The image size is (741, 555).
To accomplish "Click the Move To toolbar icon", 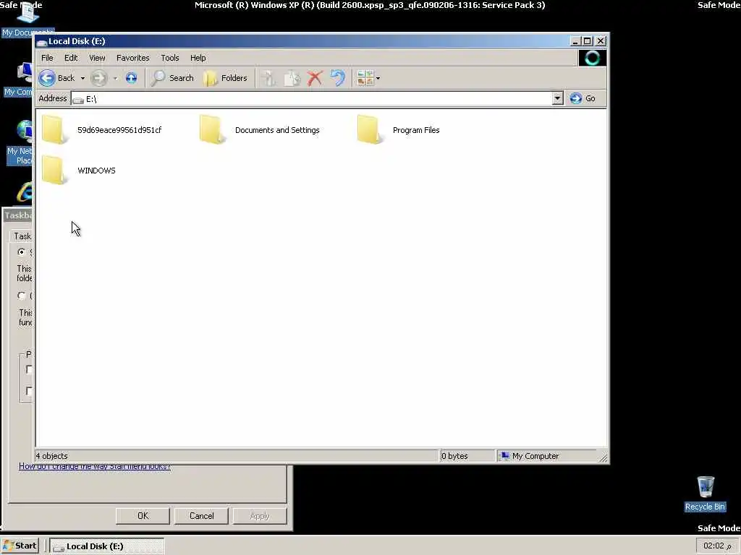I will pyautogui.click(x=268, y=78).
